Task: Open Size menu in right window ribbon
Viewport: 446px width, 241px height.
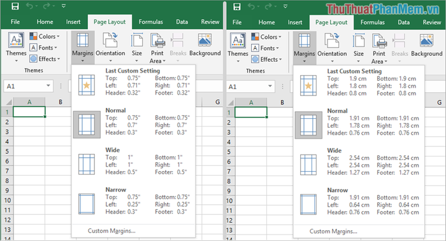Action: pos(358,48)
